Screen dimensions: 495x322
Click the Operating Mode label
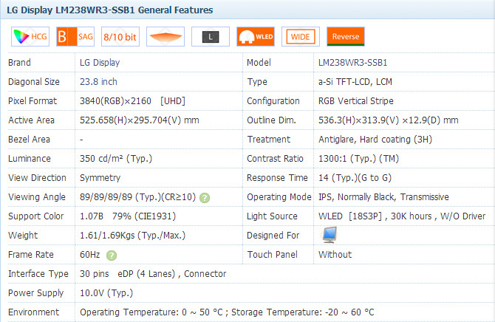279,197
